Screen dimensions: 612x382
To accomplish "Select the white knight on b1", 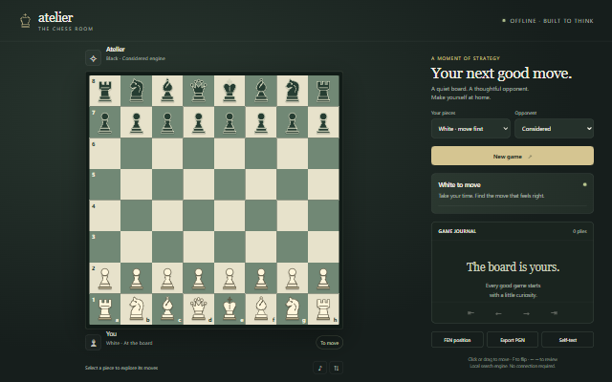I will click(x=136, y=309).
